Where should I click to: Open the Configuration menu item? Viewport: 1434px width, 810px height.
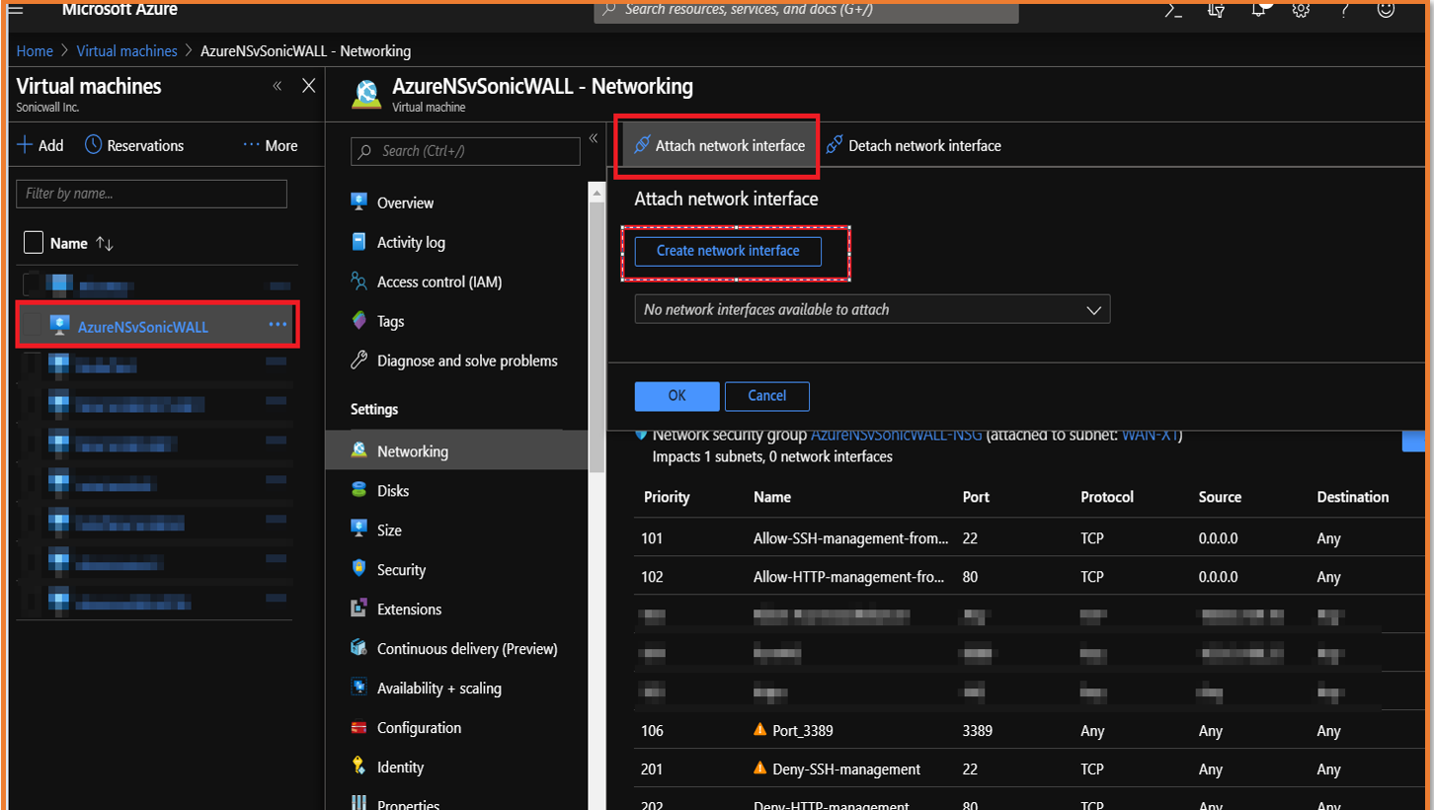point(419,728)
